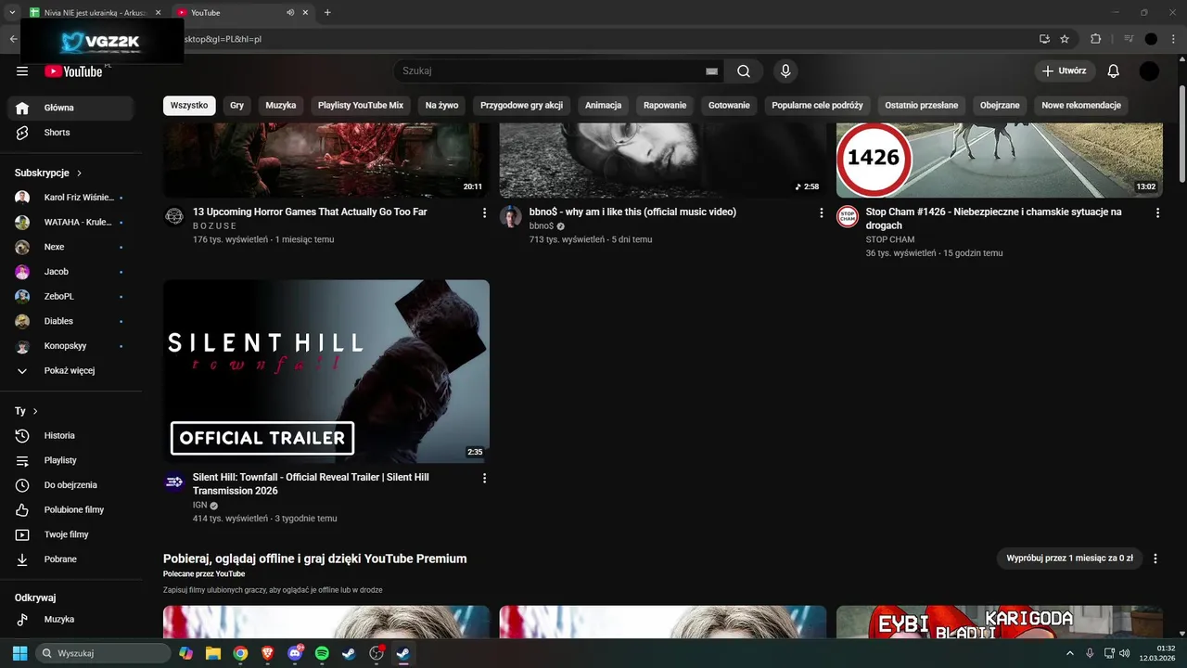This screenshot has height=668, width=1187.
Task: Open a new browser tab with plus
Action: (x=327, y=13)
